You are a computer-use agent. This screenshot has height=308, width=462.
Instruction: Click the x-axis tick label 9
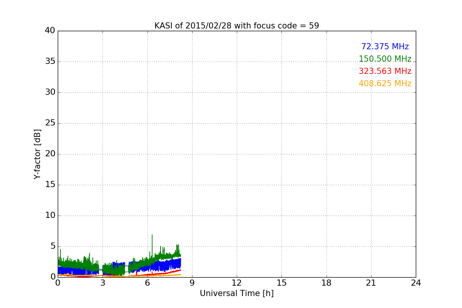pyautogui.click(x=192, y=283)
